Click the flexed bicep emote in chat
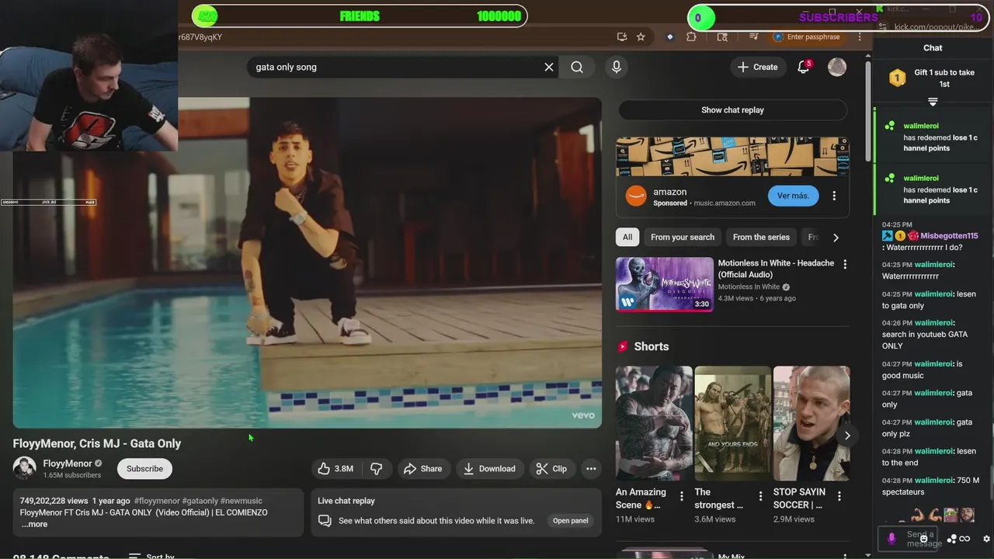 [x=917, y=515]
